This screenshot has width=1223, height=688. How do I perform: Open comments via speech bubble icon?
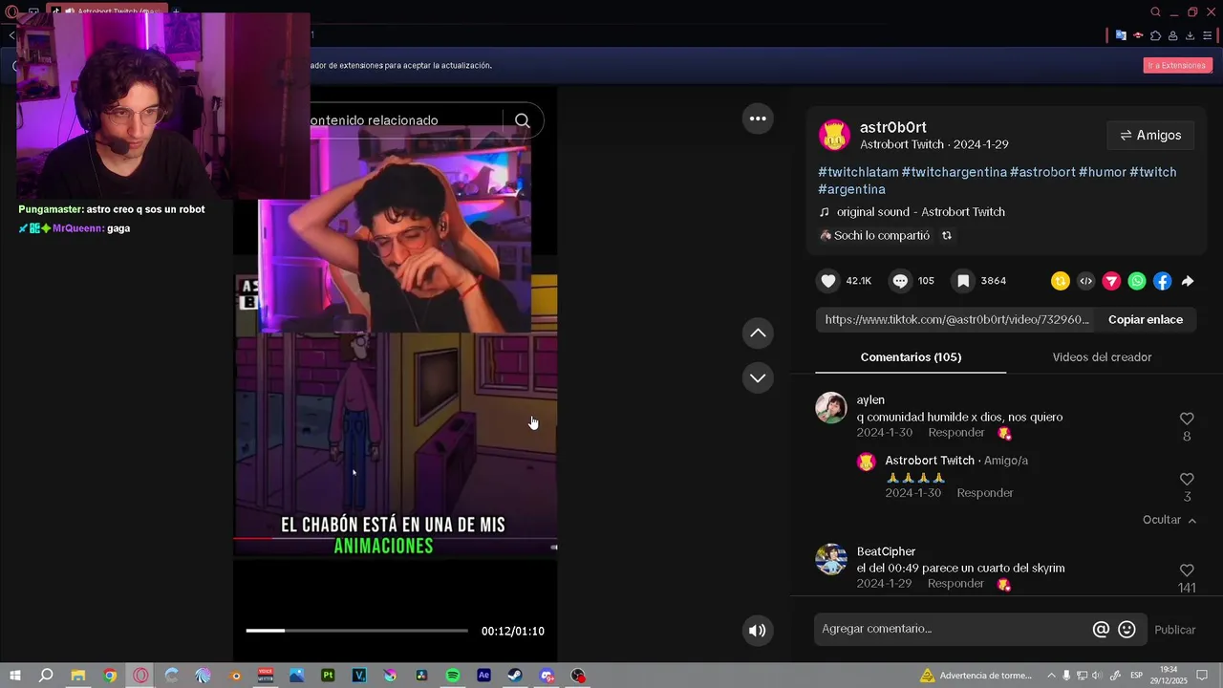[900, 281]
